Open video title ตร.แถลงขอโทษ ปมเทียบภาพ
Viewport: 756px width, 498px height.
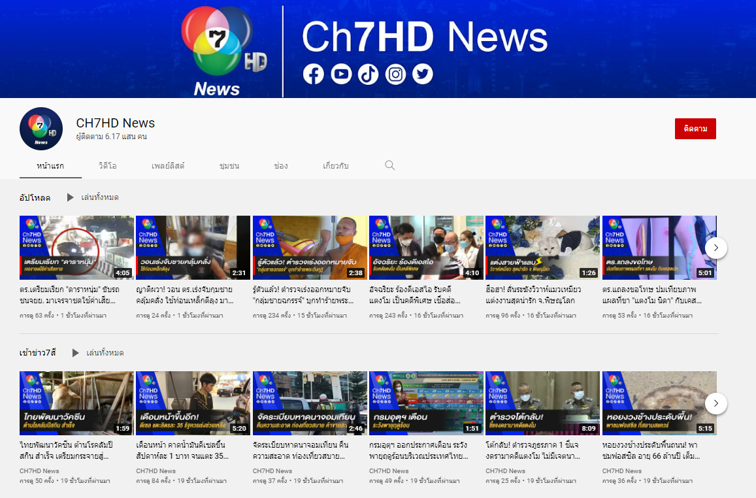[x=652, y=295]
